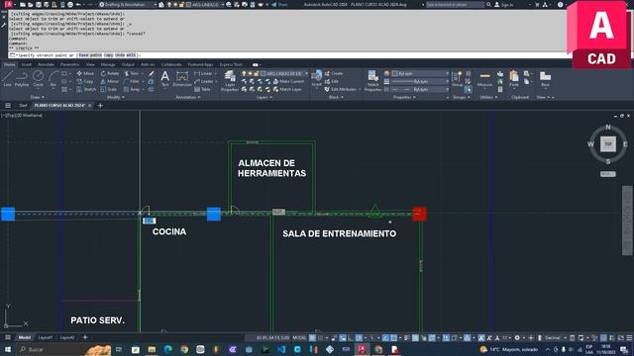
Task: Click the Array command
Action: (132, 89)
